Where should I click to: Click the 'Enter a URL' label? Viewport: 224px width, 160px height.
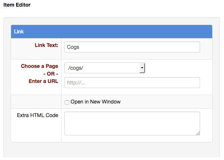tap(43, 81)
